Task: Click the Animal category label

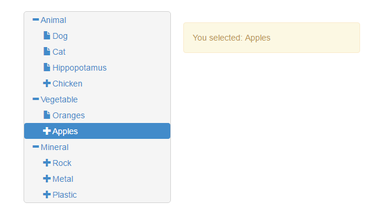Action: [53, 20]
